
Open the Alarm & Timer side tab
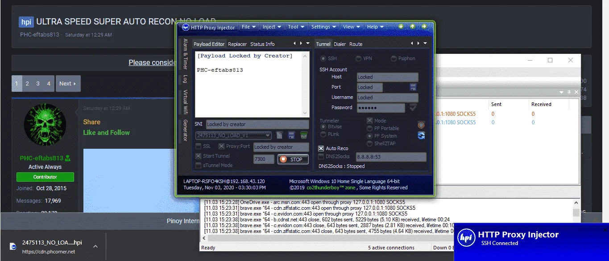pos(186,54)
